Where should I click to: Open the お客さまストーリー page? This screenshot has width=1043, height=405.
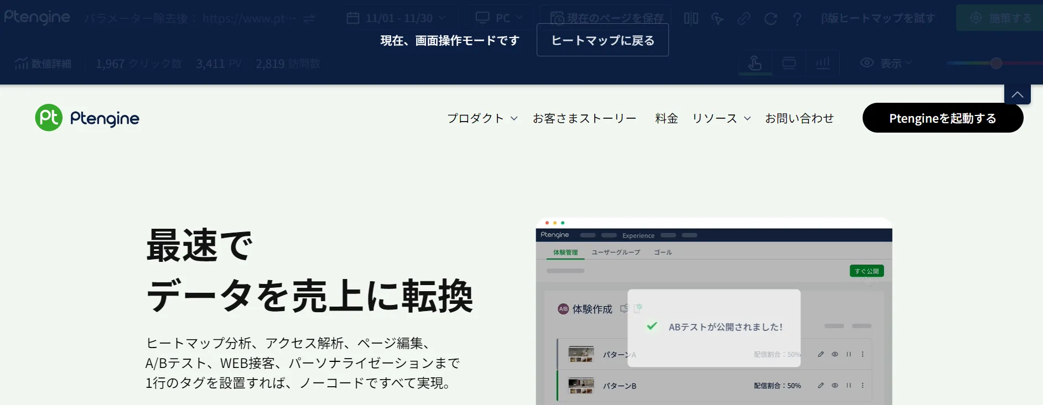pyautogui.click(x=584, y=118)
